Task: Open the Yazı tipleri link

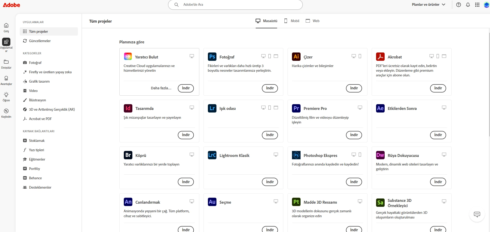Action: coord(49,150)
